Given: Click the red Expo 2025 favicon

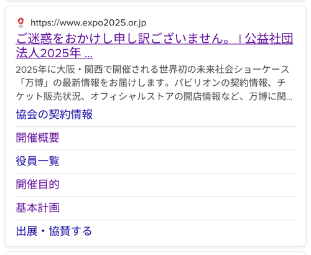Looking at the screenshot, I should coord(21,23).
